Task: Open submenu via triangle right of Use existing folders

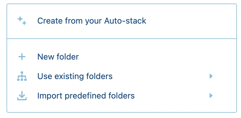Action: [211, 76]
